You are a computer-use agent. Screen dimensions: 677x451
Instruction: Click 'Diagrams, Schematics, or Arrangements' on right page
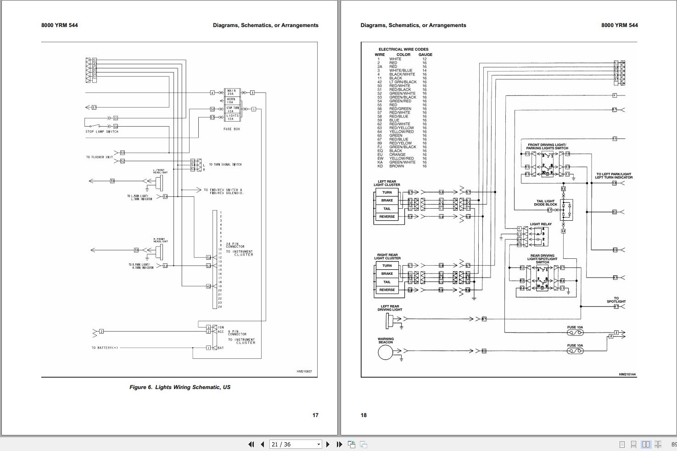(414, 25)
